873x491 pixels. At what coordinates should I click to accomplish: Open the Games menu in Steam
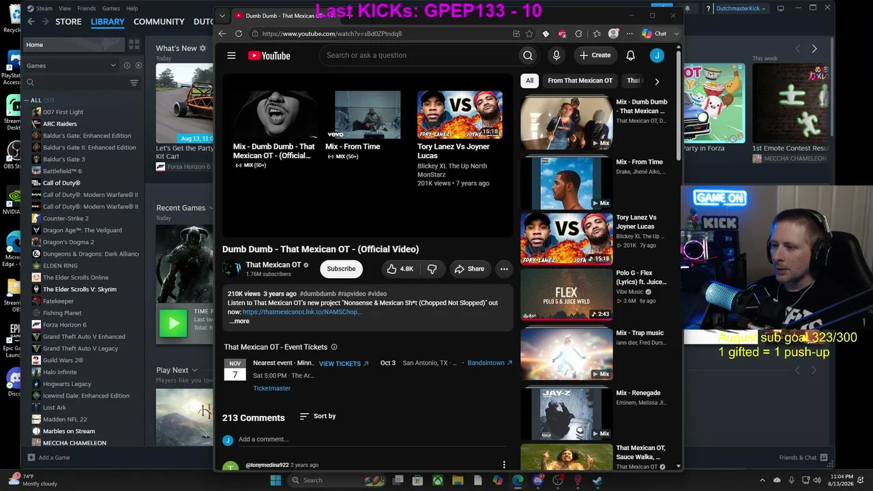click(110, 8)
